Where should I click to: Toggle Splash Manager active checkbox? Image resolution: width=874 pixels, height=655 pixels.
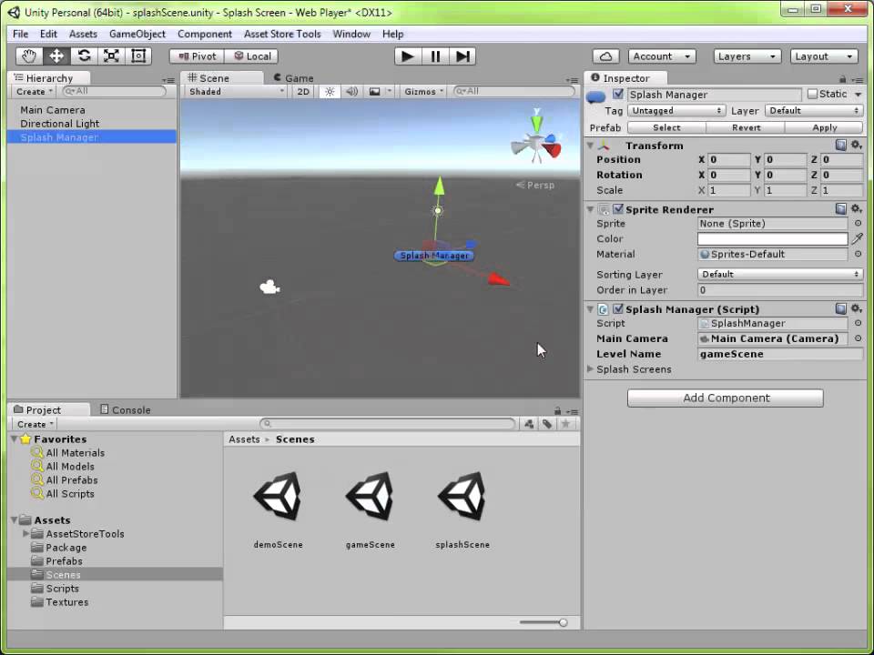617,94
